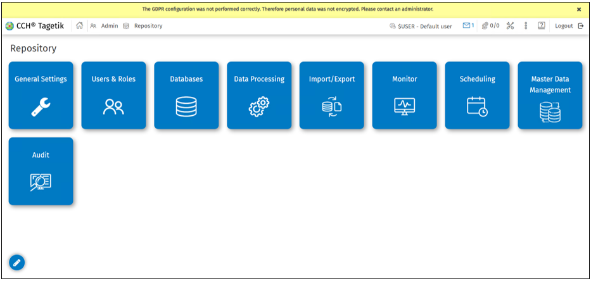Image resolution: width=591 pixels, height=281 pixels.
Task: Dismiss the GDPR warning banner
Action: [x=579, y=9]
